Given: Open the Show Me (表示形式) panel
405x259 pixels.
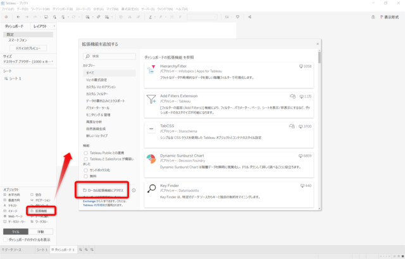Looking at the screenshot, I should [x=390, y=17].
